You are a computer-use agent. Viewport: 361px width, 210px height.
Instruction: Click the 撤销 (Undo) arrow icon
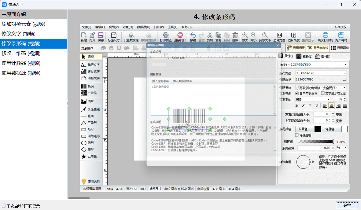pos(193,37)
